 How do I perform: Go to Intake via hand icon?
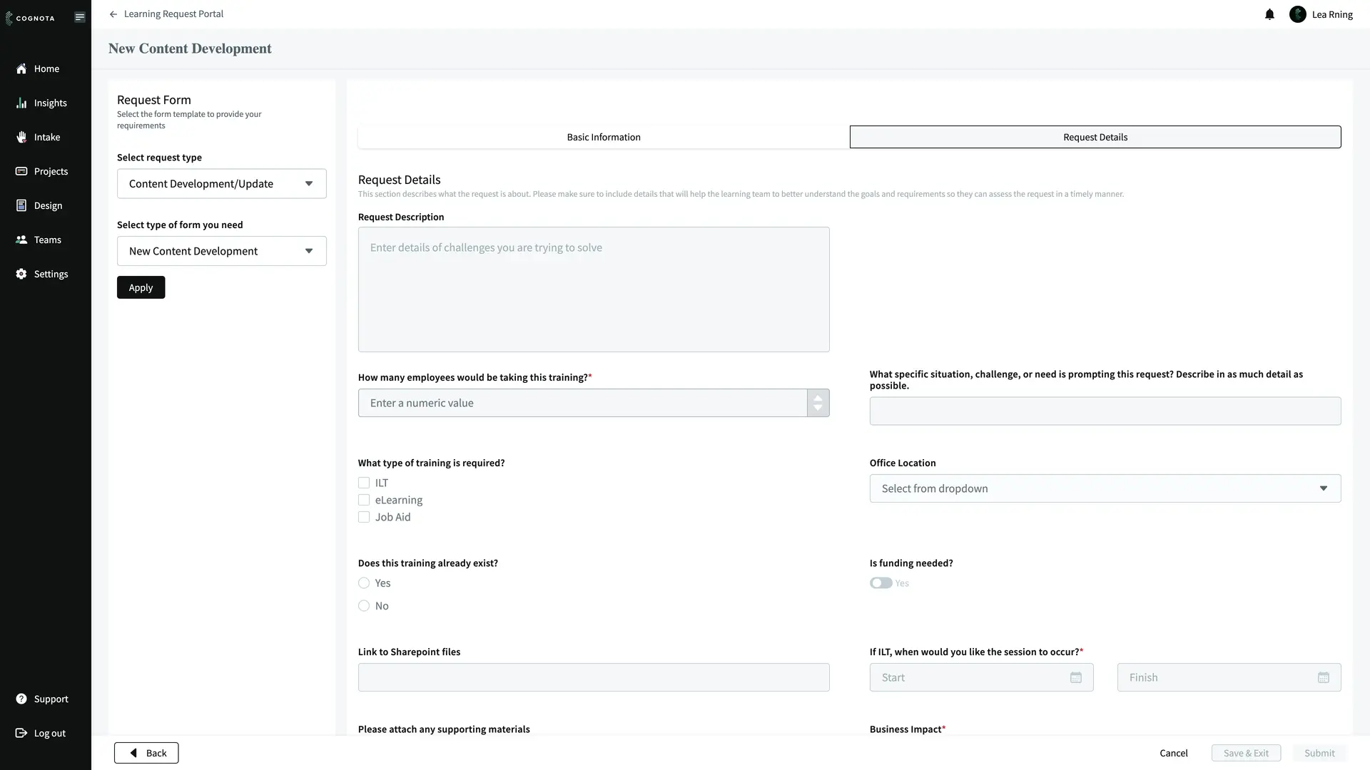[21, 137]
